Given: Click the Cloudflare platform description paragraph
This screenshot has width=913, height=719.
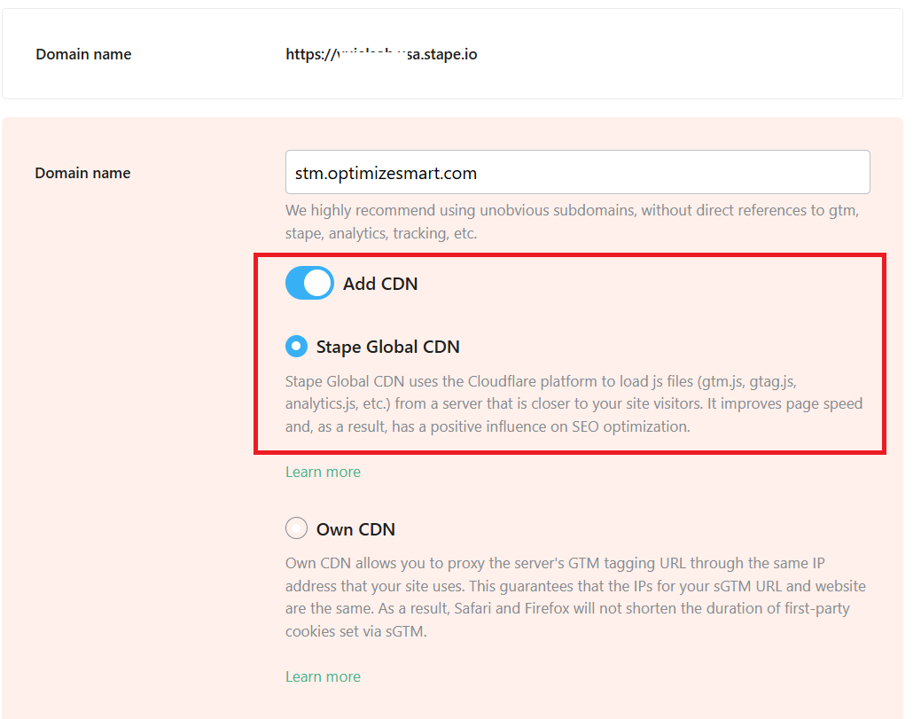Looking at the screenshot, I should coord(574,404).
